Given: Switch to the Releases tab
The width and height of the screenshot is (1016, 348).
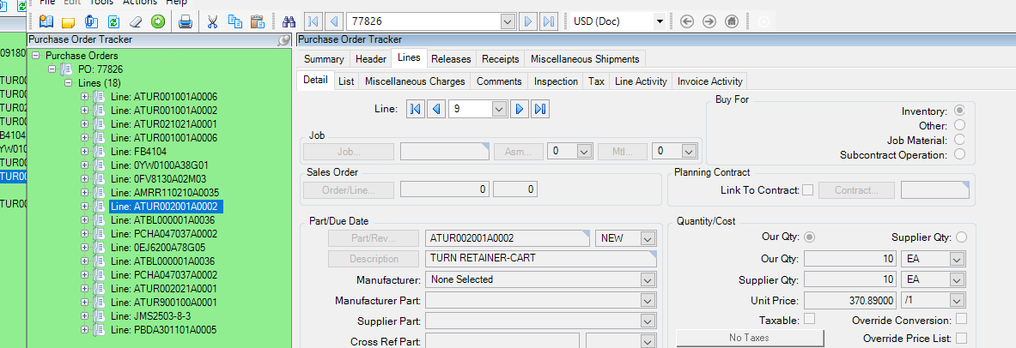Looking at the screenshot, I should click(451, 59).
